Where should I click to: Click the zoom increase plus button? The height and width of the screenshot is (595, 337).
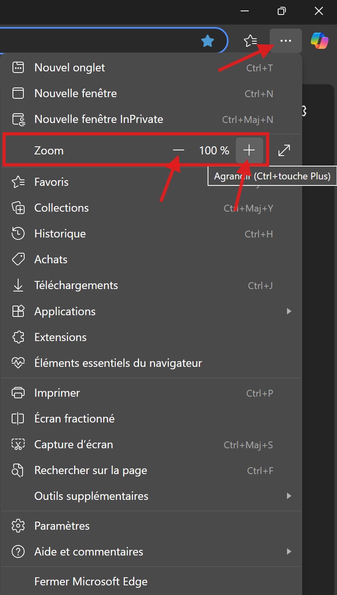tap(249, 150)
